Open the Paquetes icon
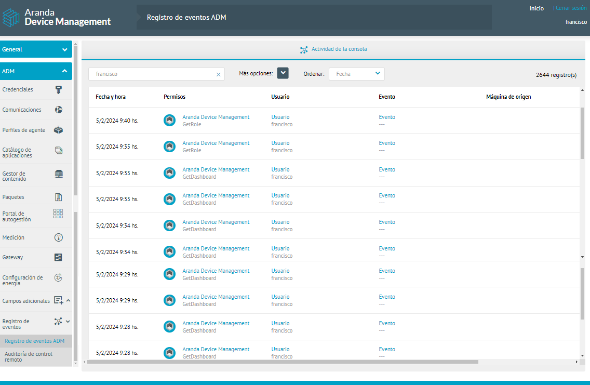 pyautogui.click(x=58, y=197)
